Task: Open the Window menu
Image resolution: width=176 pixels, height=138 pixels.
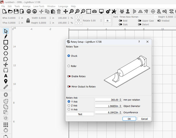Action: point(51,6)
